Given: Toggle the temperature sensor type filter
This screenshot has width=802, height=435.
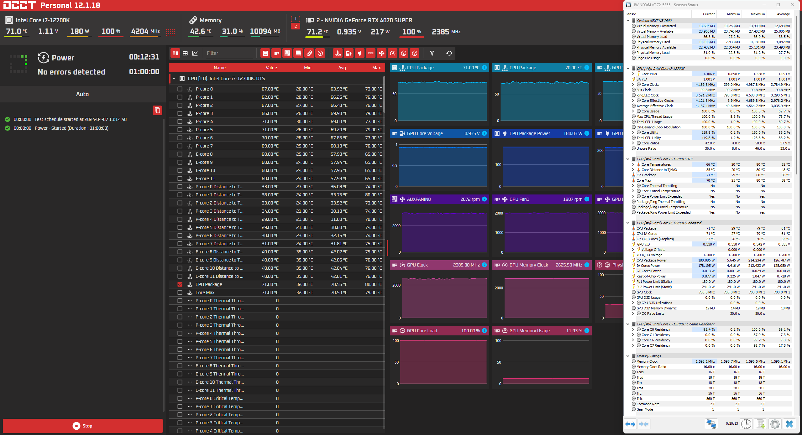Looking at the screenshot, I should point(338,53).
